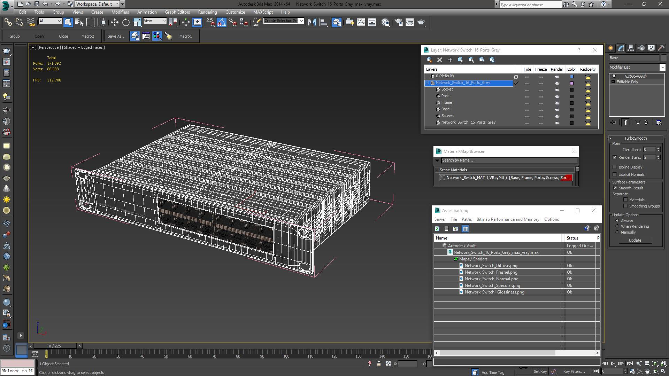The height and width of the screenshot is (376, 669).
Task: Collapse the Network_Switch_16_Ports_Grey layer tree
Action: click(427, 83)
